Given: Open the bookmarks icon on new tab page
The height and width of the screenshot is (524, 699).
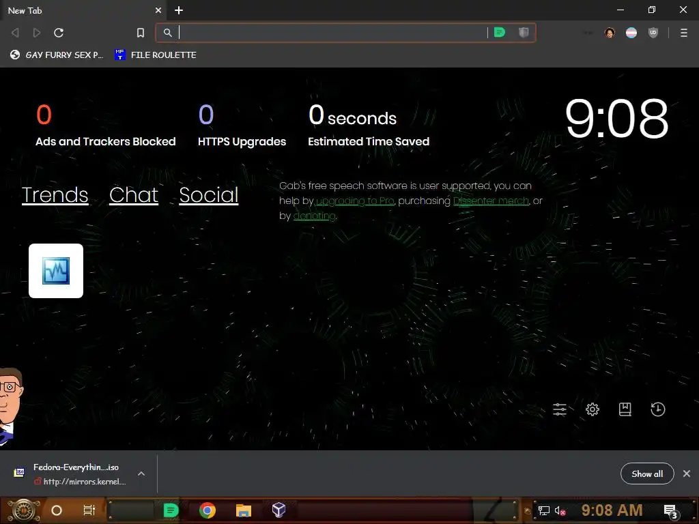Looking at the screenshot, I should [x=625, y=409].
